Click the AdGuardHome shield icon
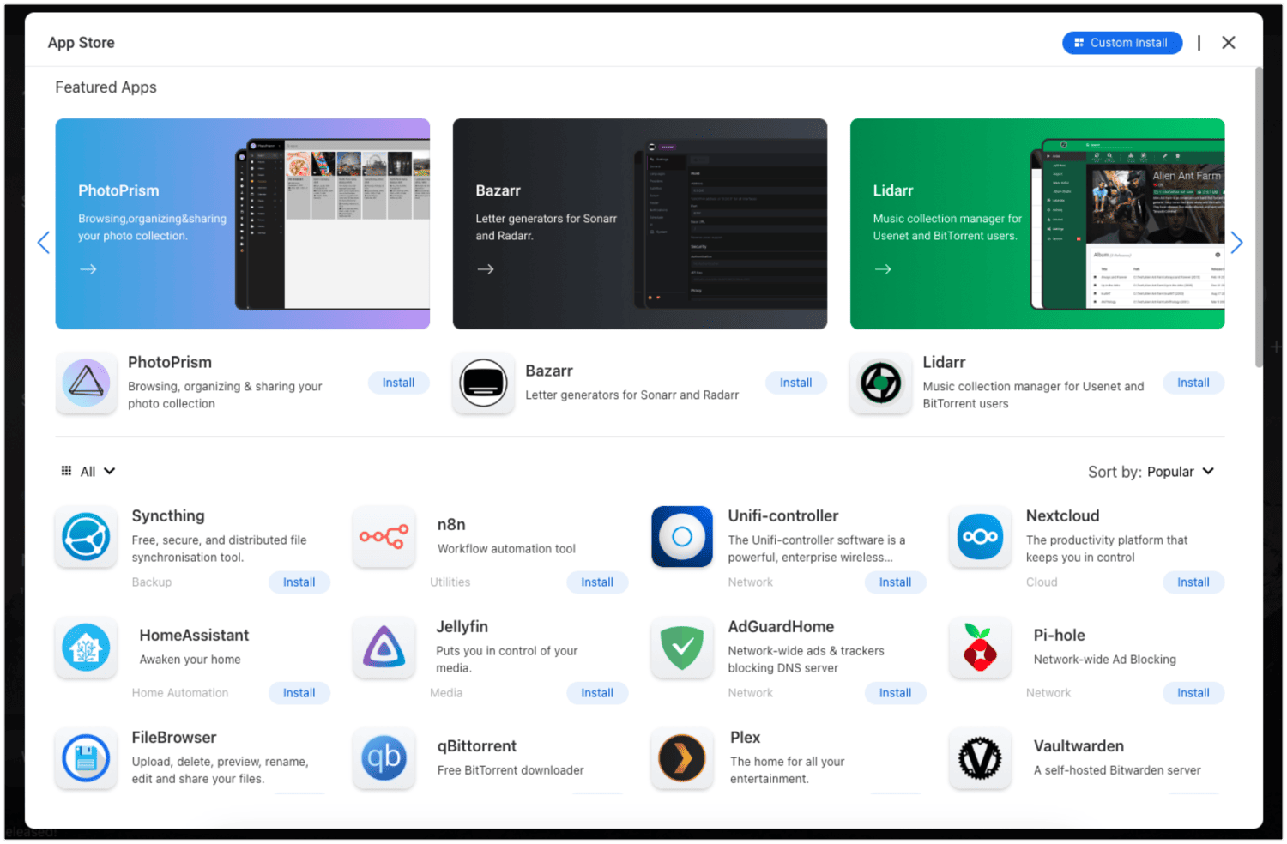Screen dimensions: 1287x844 (682, 648)
